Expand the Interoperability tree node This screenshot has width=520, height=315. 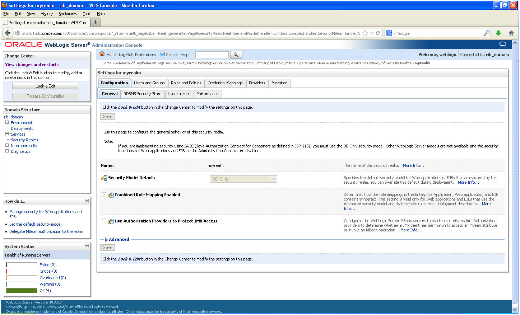click(x=7, y=145)
